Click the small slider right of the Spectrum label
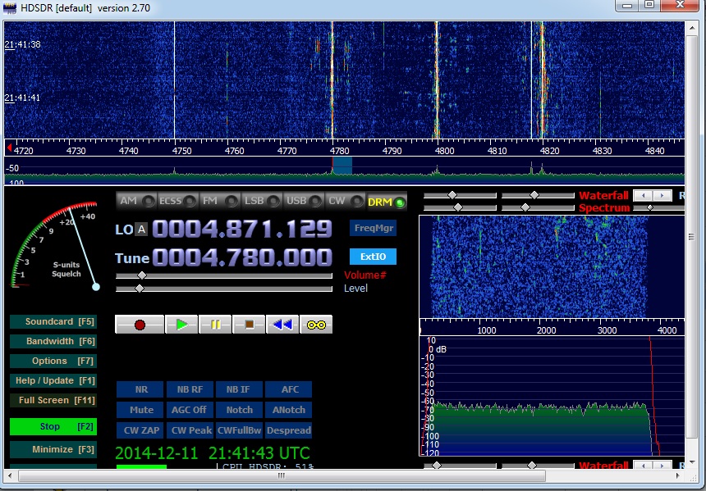This screenshot has height=491, width=706. pyautogui.click(x=649, y=207)
